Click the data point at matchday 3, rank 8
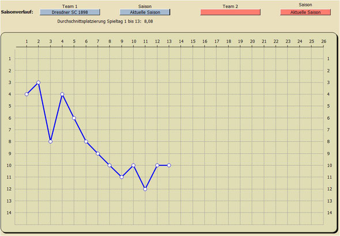The width and height of the screenshot is (340, 236). pyautogui.click(x=50, y=142)
